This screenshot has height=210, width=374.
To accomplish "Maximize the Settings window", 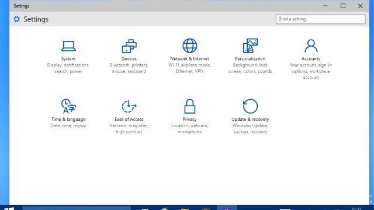I will [x=343, y=6].
